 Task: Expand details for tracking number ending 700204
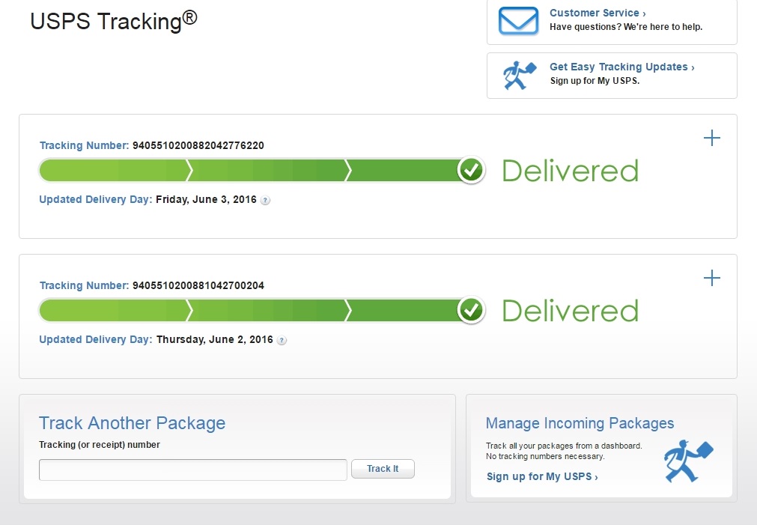(712, 279)
